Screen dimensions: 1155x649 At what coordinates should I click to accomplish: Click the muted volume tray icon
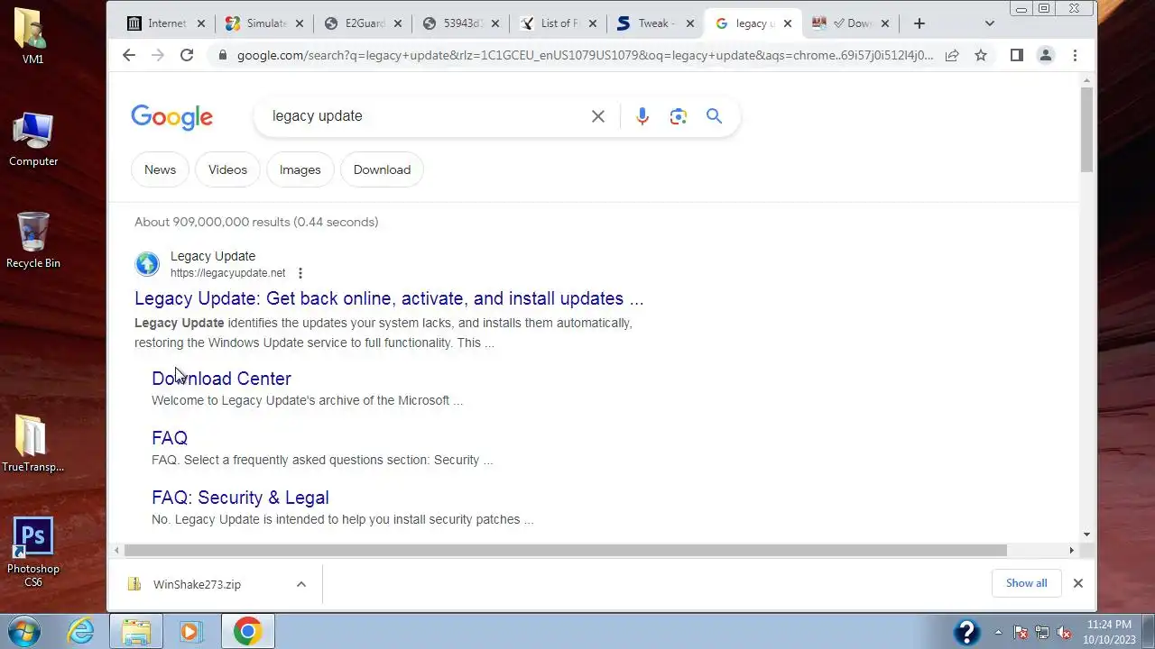[1064, 632]
